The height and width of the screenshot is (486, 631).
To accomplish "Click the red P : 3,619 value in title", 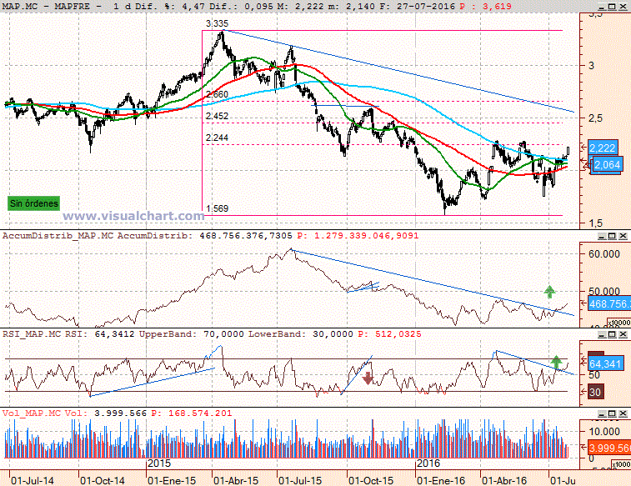I will tap(485, 7).
